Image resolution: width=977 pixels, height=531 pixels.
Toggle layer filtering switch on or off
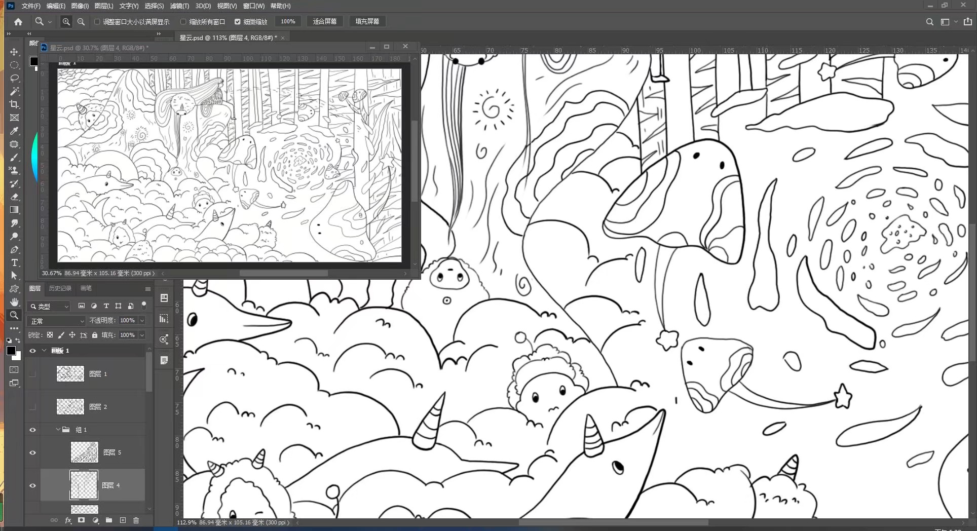pos(144,305)
